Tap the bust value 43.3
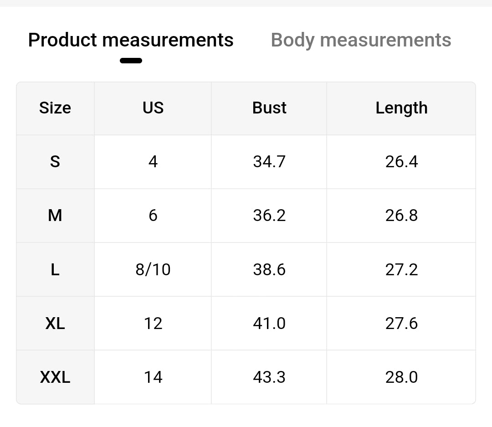492x427 pixels. pyautogui.click(x=269, y=377)
